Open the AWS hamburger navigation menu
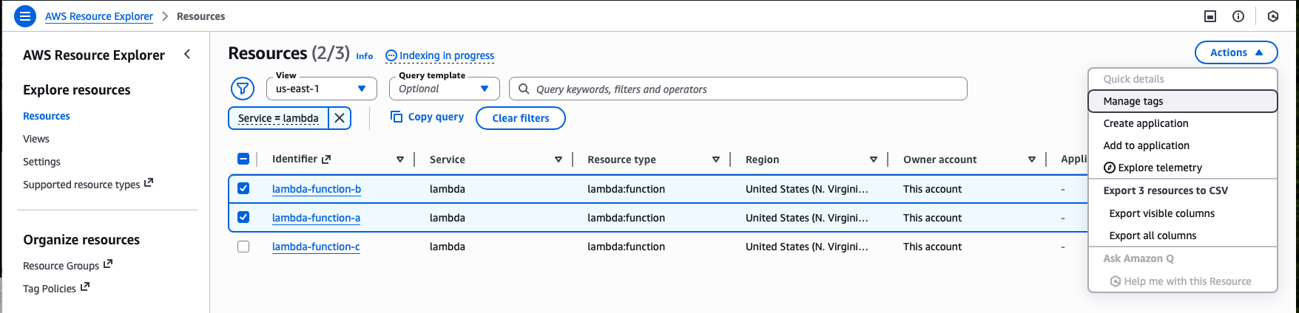Viewport: 1299px width, 313px height. tap(25, 16)
